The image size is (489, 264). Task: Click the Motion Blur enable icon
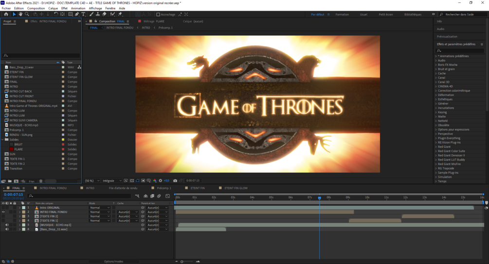(159, 196)
